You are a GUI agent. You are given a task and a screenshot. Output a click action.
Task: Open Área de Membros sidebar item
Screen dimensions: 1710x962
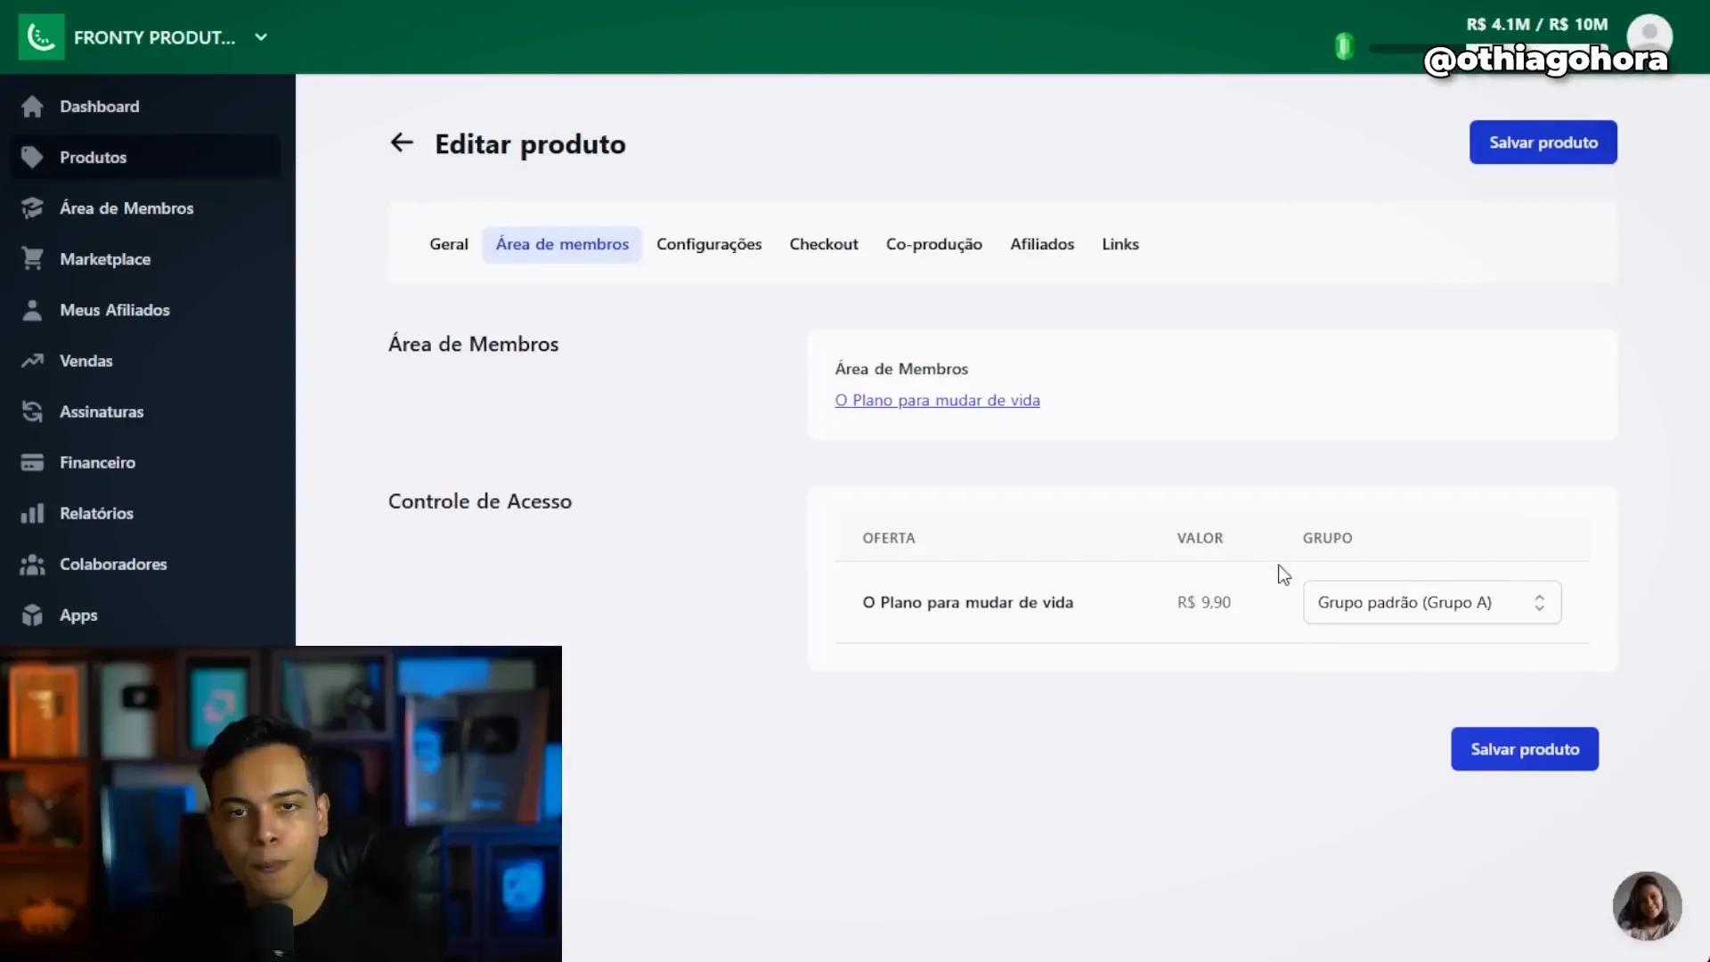(x=145, y=208)
